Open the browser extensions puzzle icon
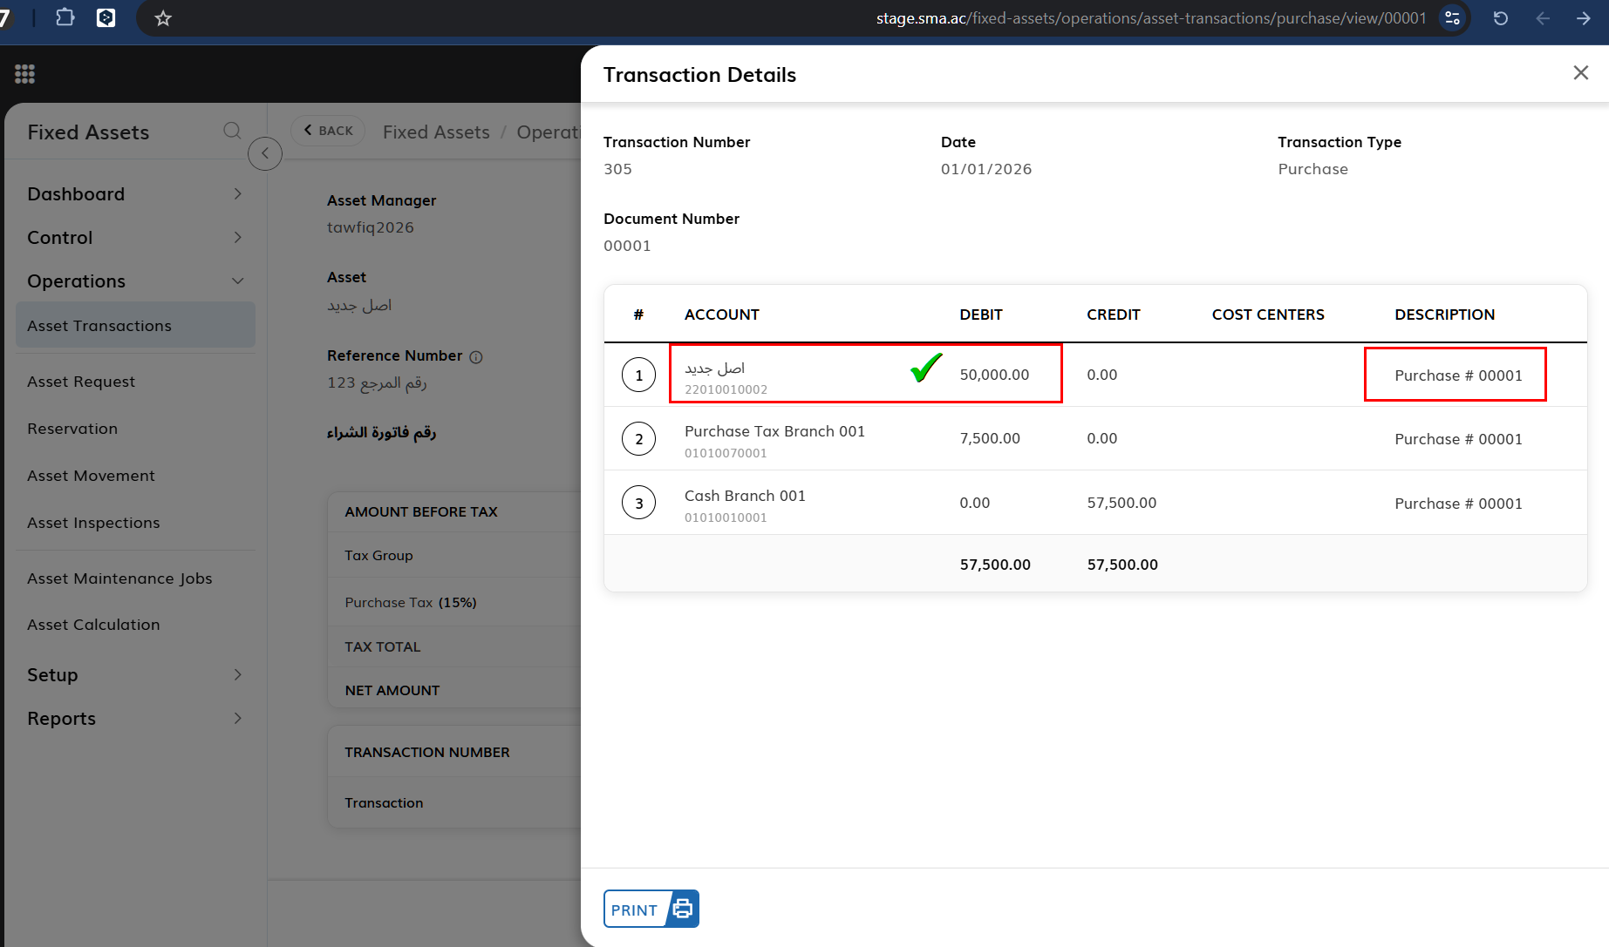The image size is (1609, 947). click(65, 17)
